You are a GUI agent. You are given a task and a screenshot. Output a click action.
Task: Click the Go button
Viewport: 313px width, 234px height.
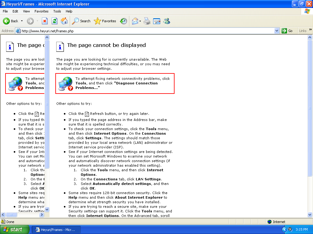coord(287,31)
